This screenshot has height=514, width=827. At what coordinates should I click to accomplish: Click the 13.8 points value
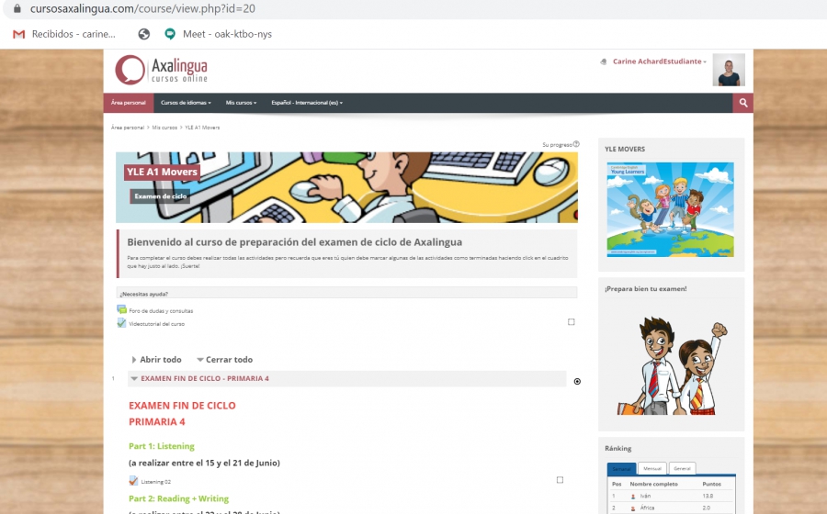pyautogui.click(x=708, y=496)
